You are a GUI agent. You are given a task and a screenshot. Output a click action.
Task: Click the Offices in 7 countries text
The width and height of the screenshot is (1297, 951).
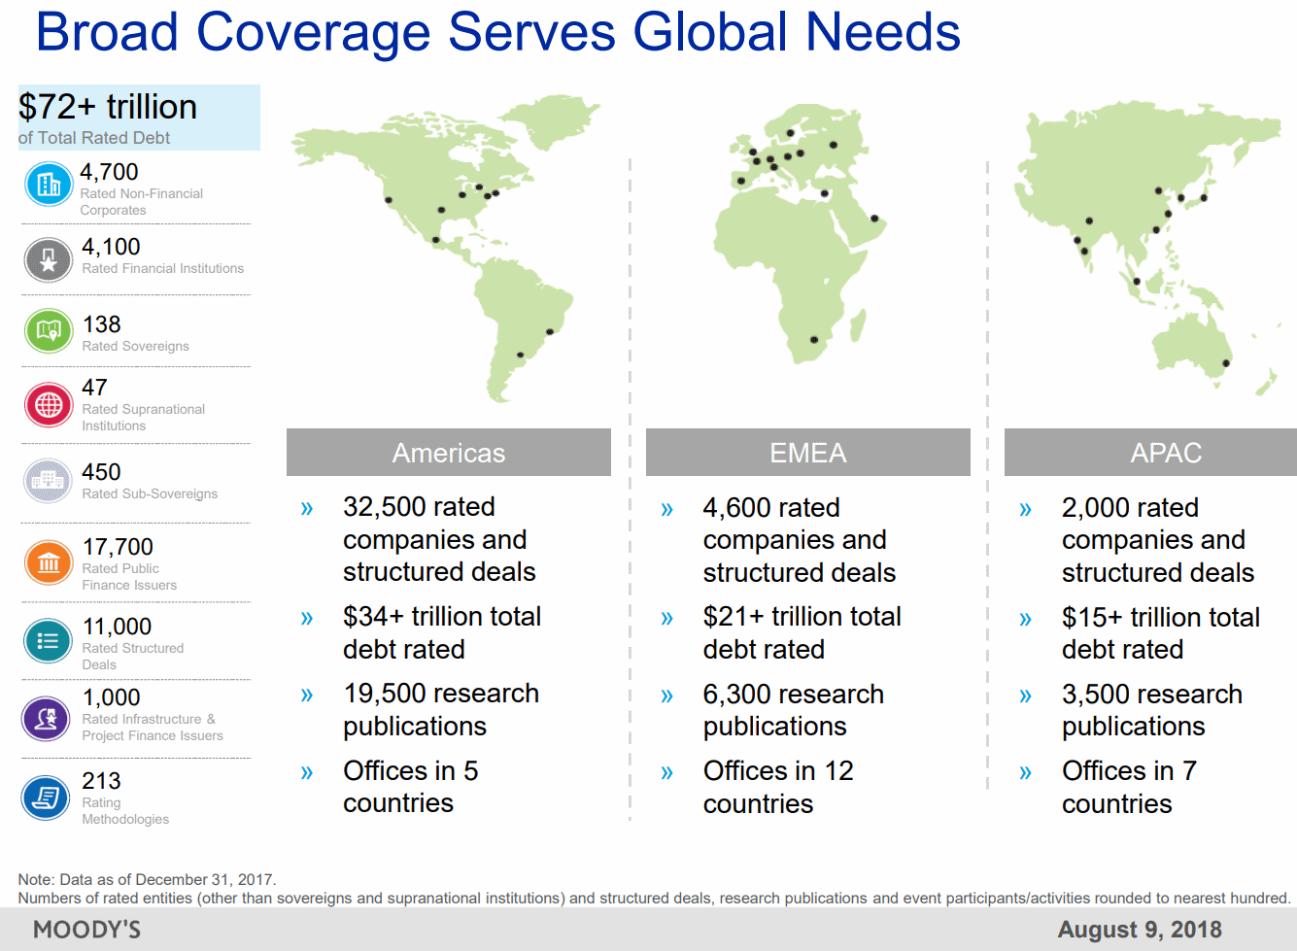click(x=1129, y=787)
